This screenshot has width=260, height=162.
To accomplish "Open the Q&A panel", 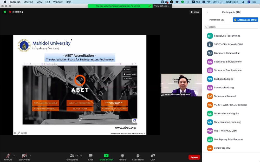I will [153, 156].
